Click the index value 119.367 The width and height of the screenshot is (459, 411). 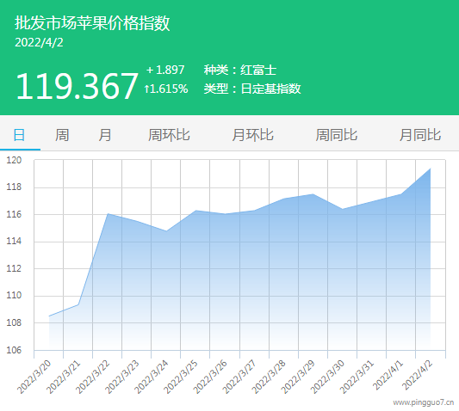[x=77, y=86]
